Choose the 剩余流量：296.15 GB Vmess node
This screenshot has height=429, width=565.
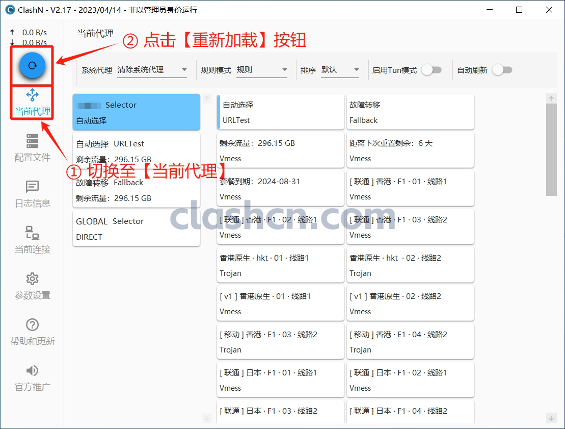pos(280,150)
